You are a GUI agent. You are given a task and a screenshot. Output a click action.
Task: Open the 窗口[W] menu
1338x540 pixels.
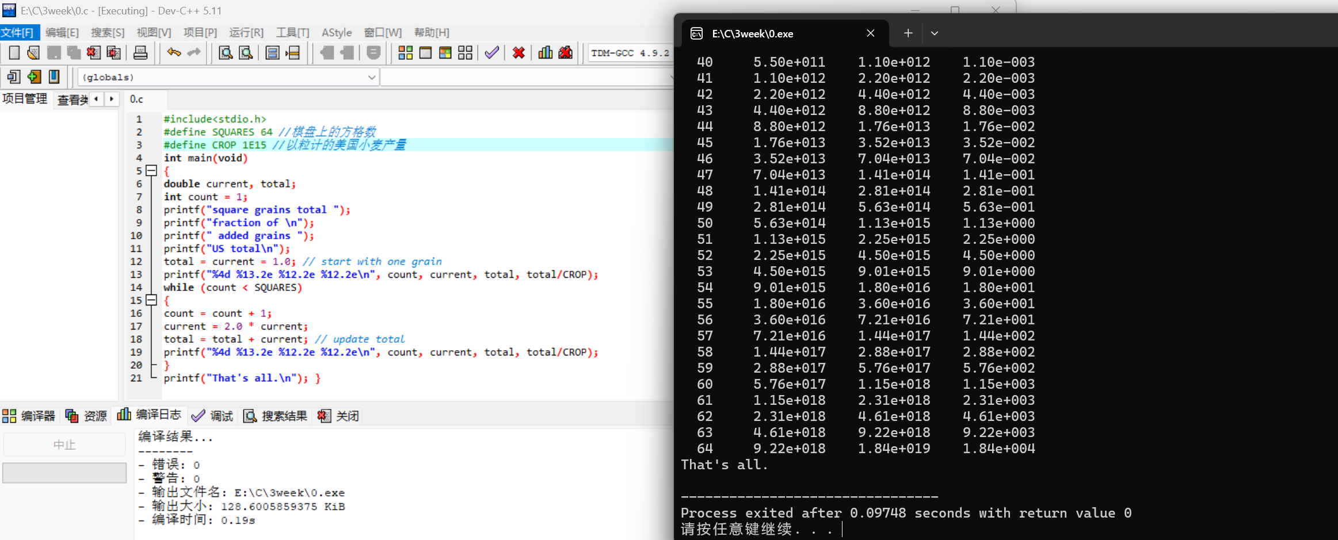(383, 33)
